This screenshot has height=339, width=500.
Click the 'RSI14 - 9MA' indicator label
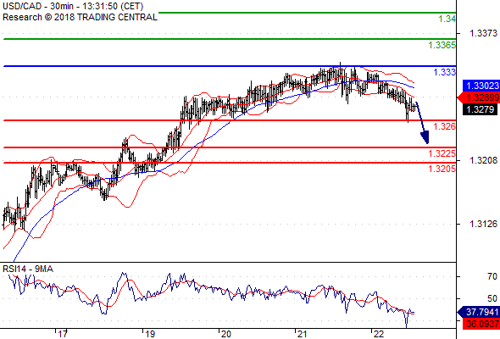[x=28, y=269]
